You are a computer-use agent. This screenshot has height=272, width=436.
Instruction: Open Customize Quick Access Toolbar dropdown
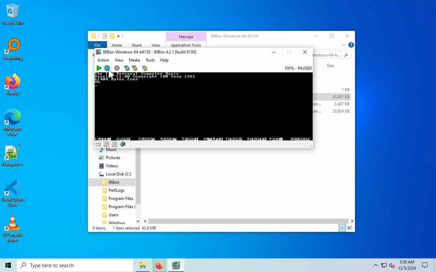(118, 36)
